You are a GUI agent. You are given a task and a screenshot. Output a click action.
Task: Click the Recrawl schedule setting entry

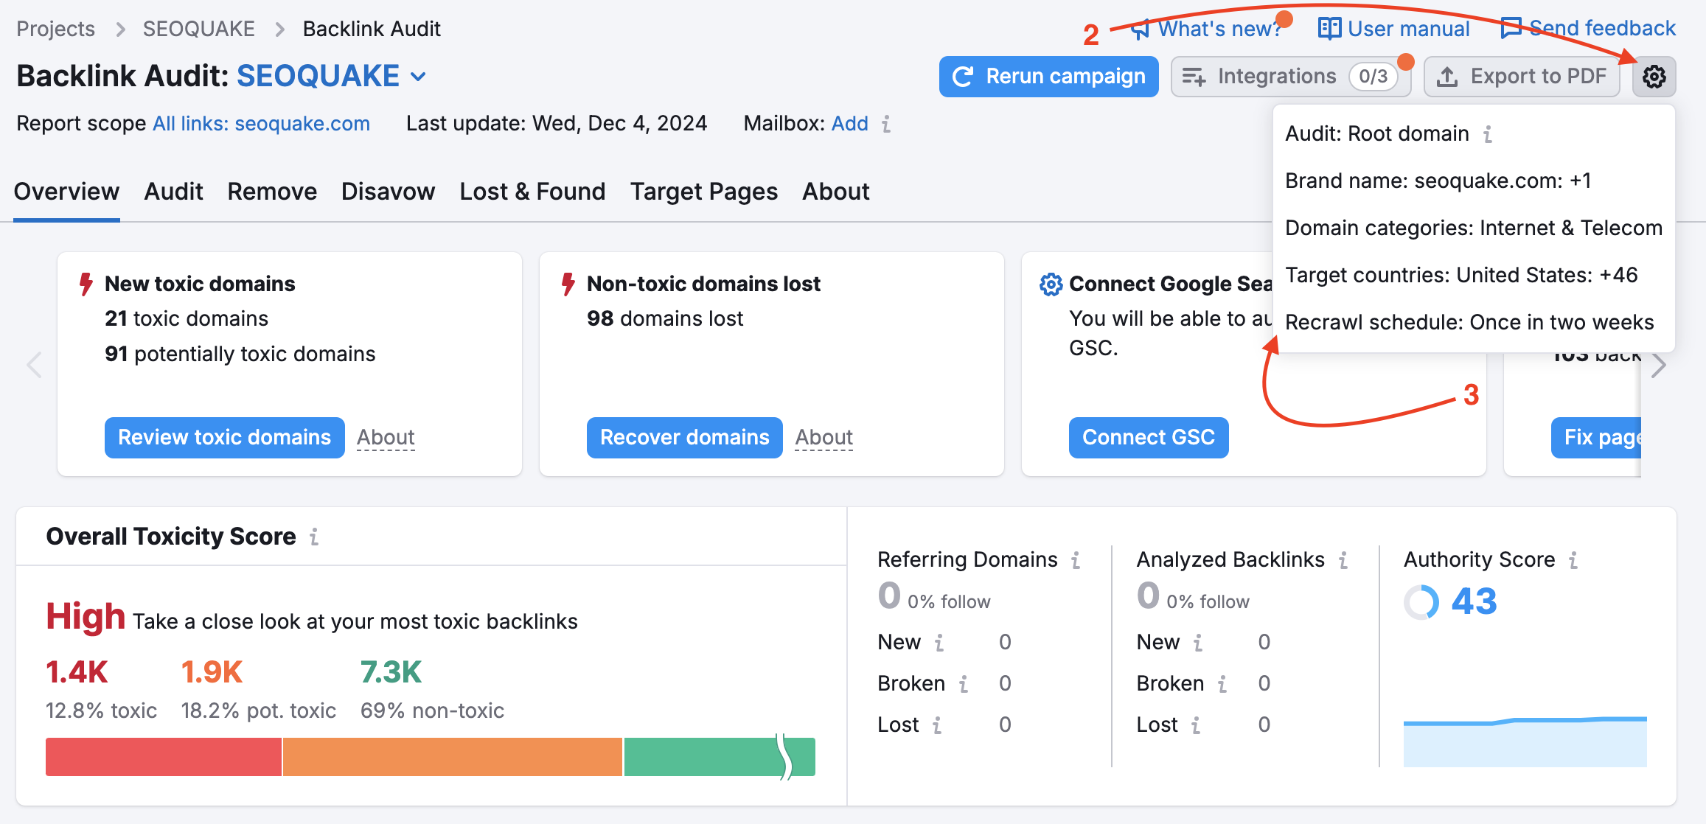[x=1469, y=322]
